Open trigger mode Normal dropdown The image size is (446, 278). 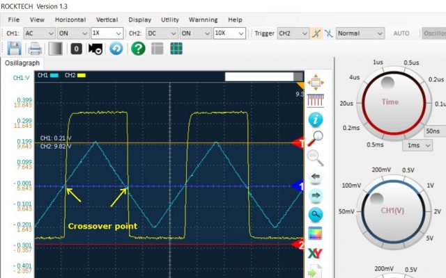pyautogui.click(x=360, y=33)
